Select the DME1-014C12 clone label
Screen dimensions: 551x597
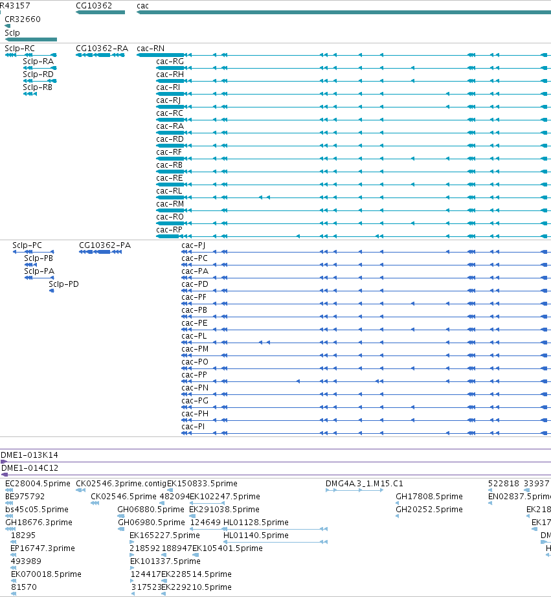pos(30,468)
